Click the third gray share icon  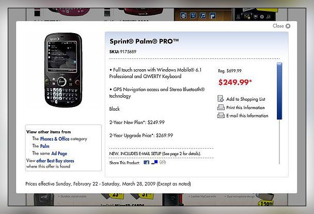(162, 162)
